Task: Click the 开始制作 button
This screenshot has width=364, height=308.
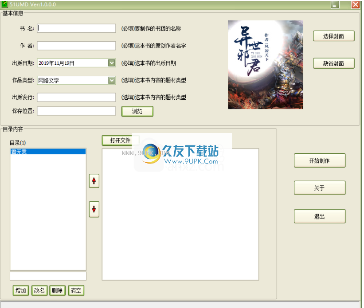Action: coord(320,160)
